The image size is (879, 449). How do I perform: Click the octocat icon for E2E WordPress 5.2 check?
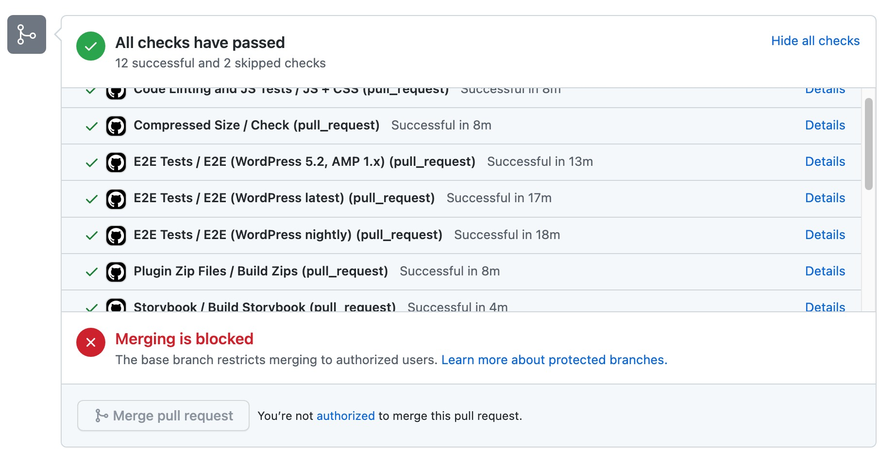pyautogui.click(x=116, y=162)
